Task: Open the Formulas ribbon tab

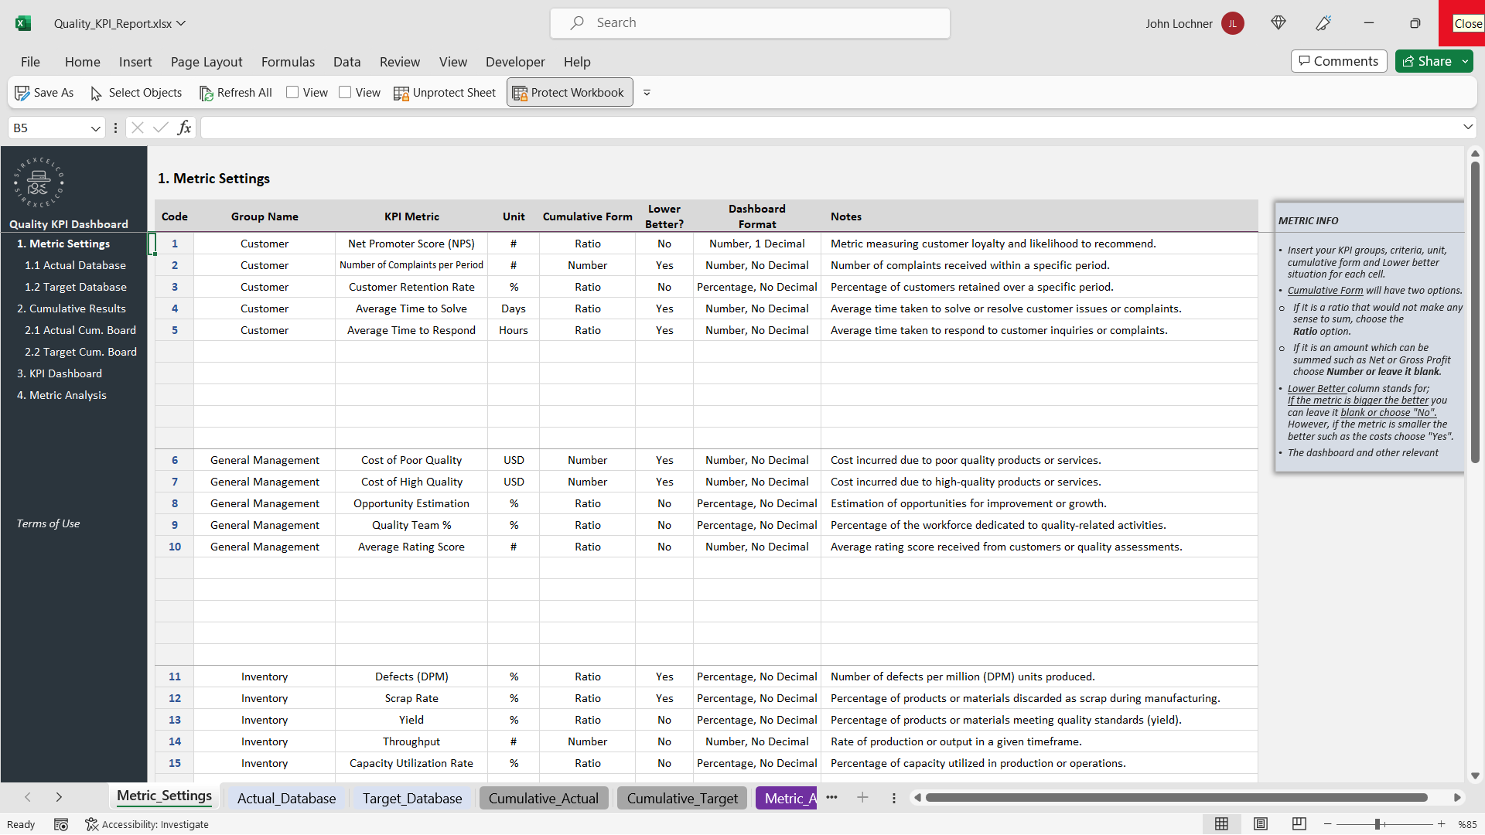Action: tap(288, 62)
